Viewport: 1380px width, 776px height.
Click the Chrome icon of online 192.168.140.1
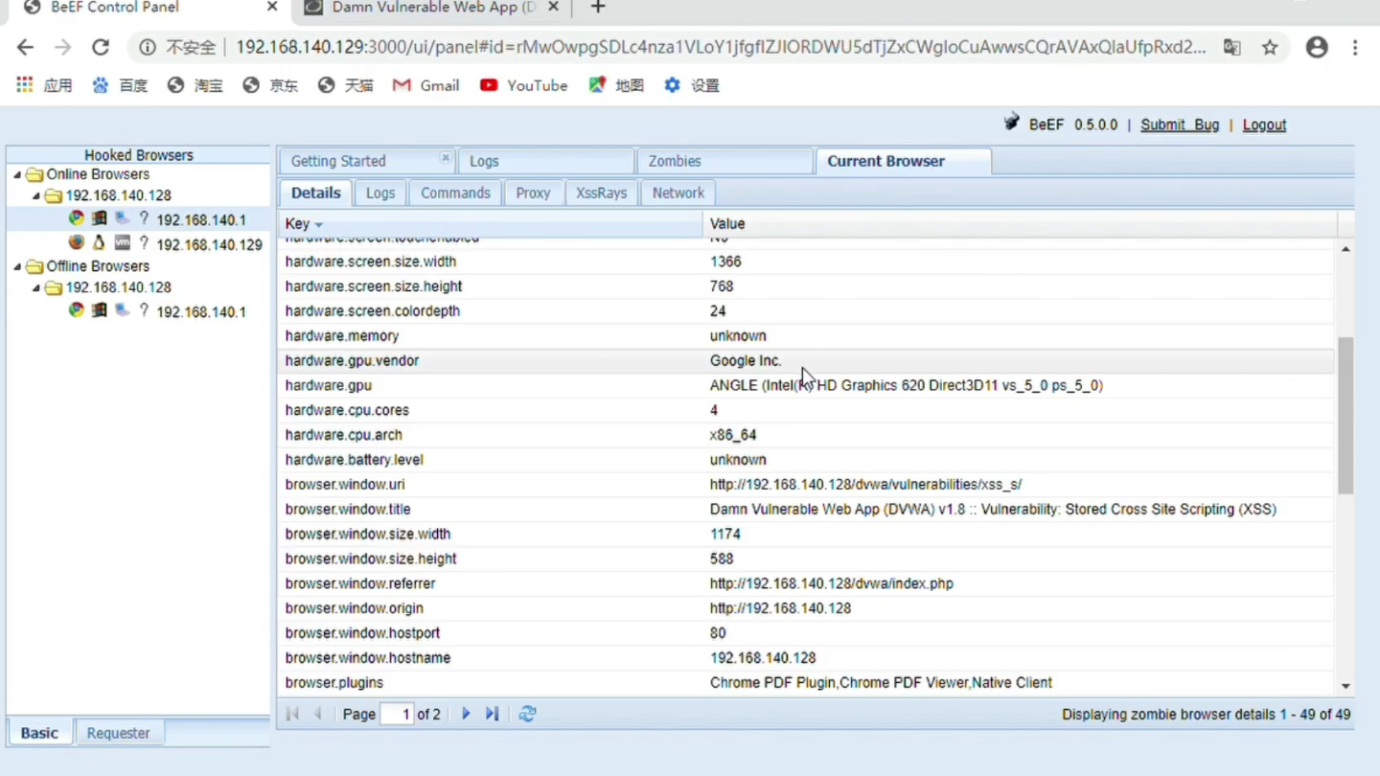click(77, 218)
